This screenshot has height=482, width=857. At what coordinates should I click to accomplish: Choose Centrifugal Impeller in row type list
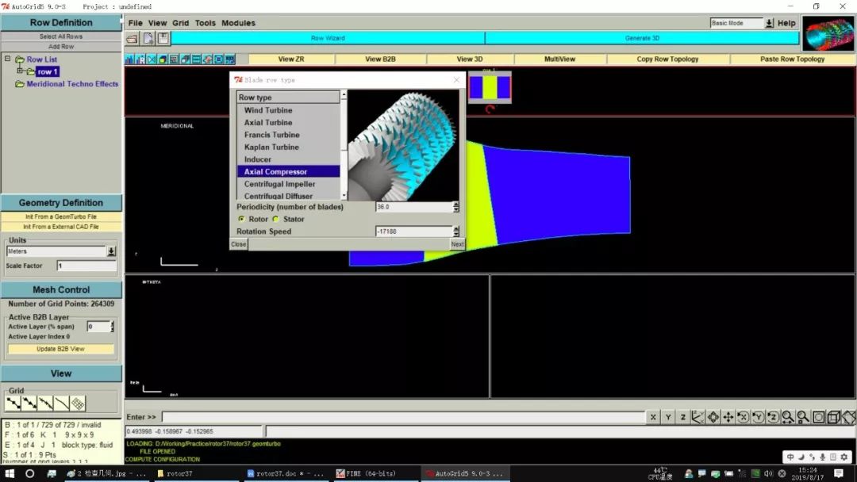point(279,184)
